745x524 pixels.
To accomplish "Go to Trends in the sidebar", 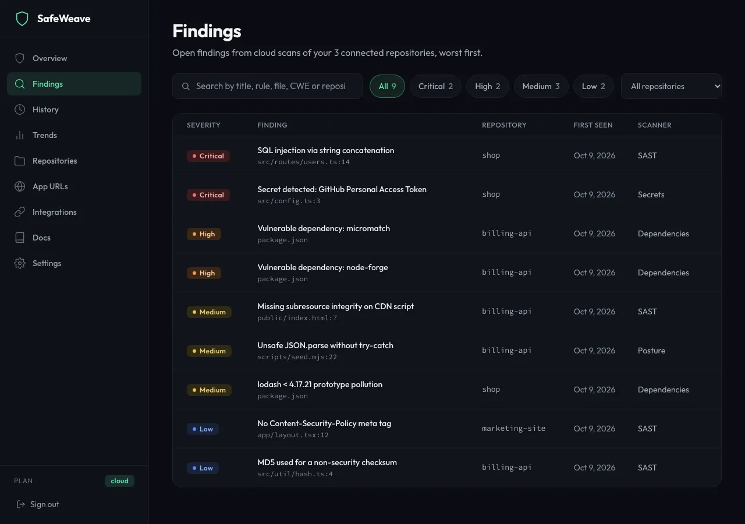I will coord(74,135).
